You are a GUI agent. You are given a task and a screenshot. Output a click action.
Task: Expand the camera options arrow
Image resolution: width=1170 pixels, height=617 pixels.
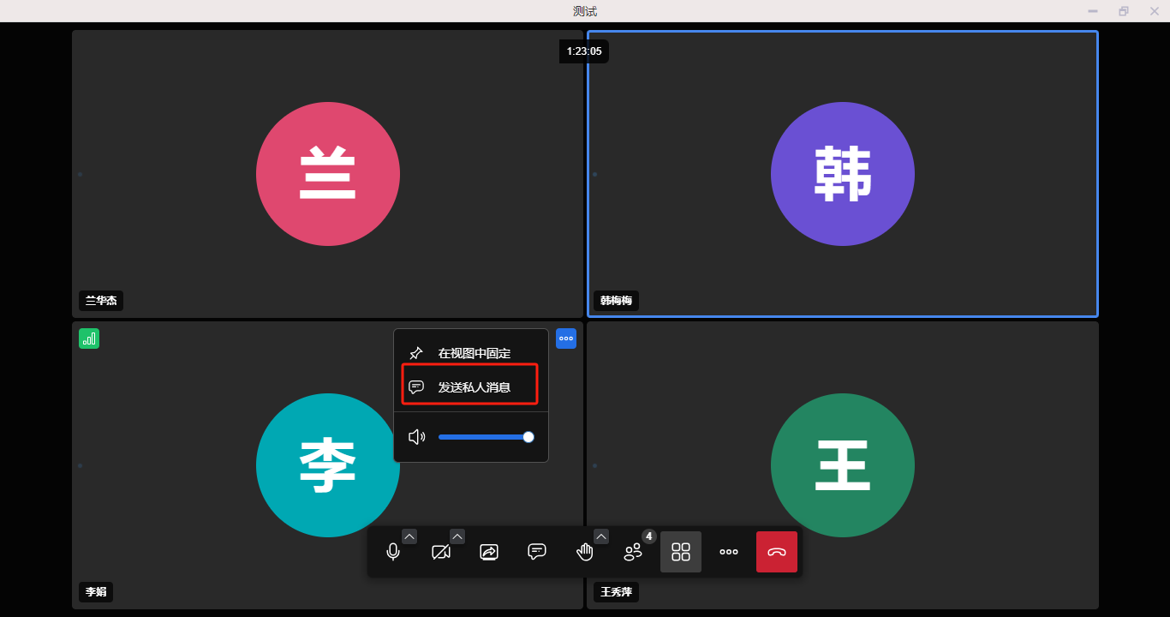[457, 536]
